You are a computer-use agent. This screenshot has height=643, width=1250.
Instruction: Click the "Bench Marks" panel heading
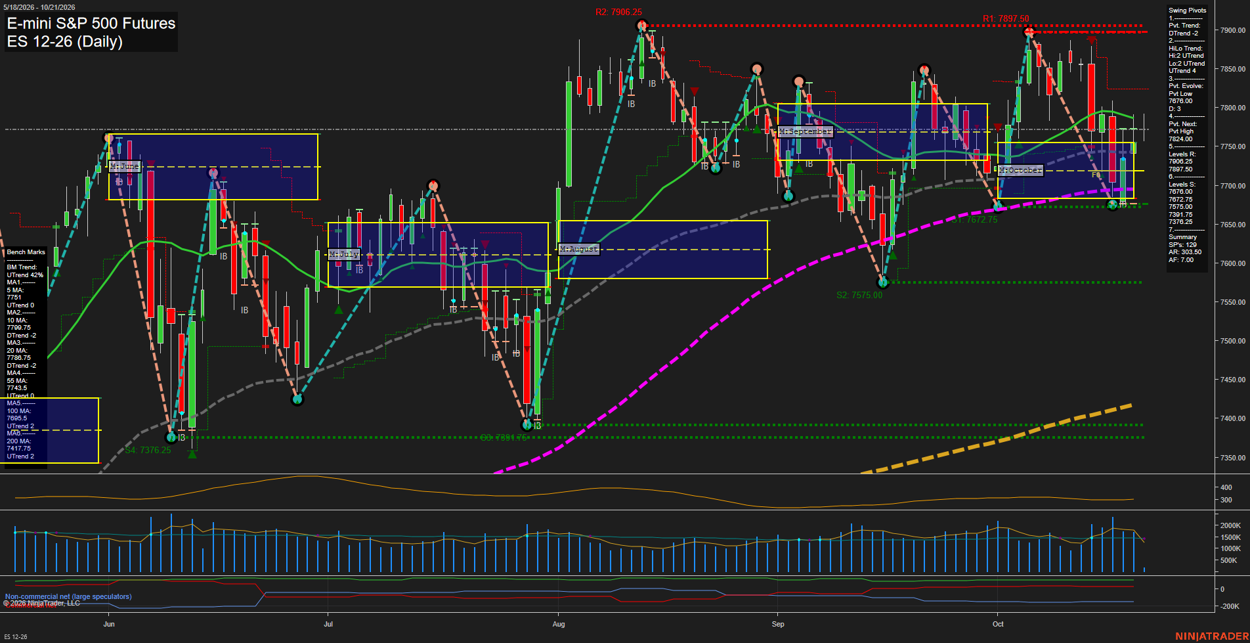click(x=26, y=252)
